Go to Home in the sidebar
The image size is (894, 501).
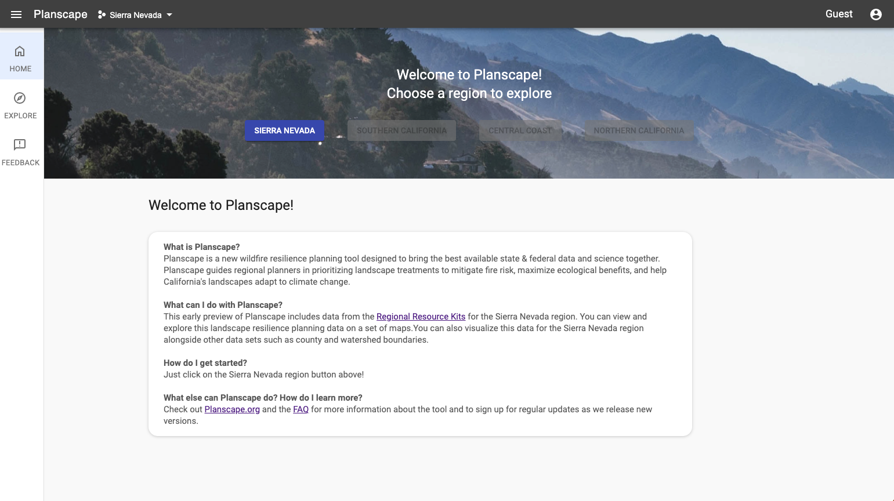click(20, 59)
